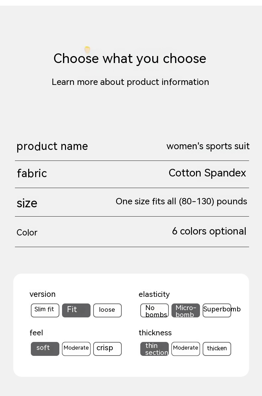Click the elasticity section label
The width and height of the screenshot is (262, 396).
click(154, 295)
